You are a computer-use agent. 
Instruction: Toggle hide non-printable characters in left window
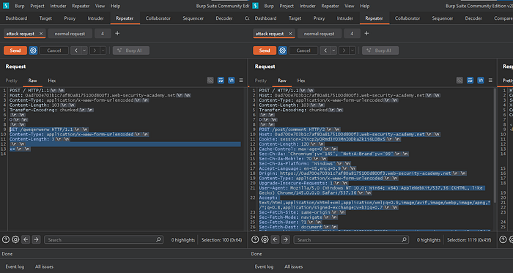(x=210, y=81)
